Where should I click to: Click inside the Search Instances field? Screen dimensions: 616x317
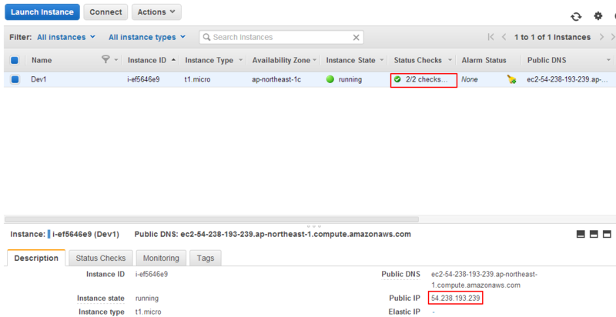(281, 37)
